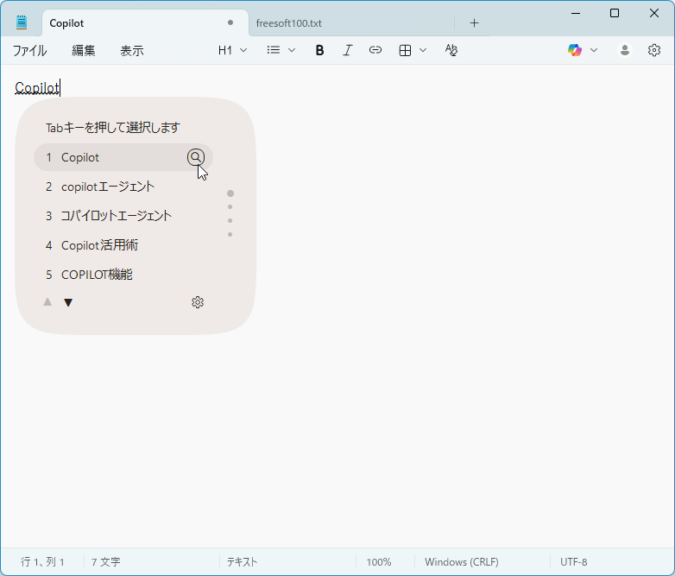
Task: Open IME candidate window settings gear
Action: click(x=198, y=302)
